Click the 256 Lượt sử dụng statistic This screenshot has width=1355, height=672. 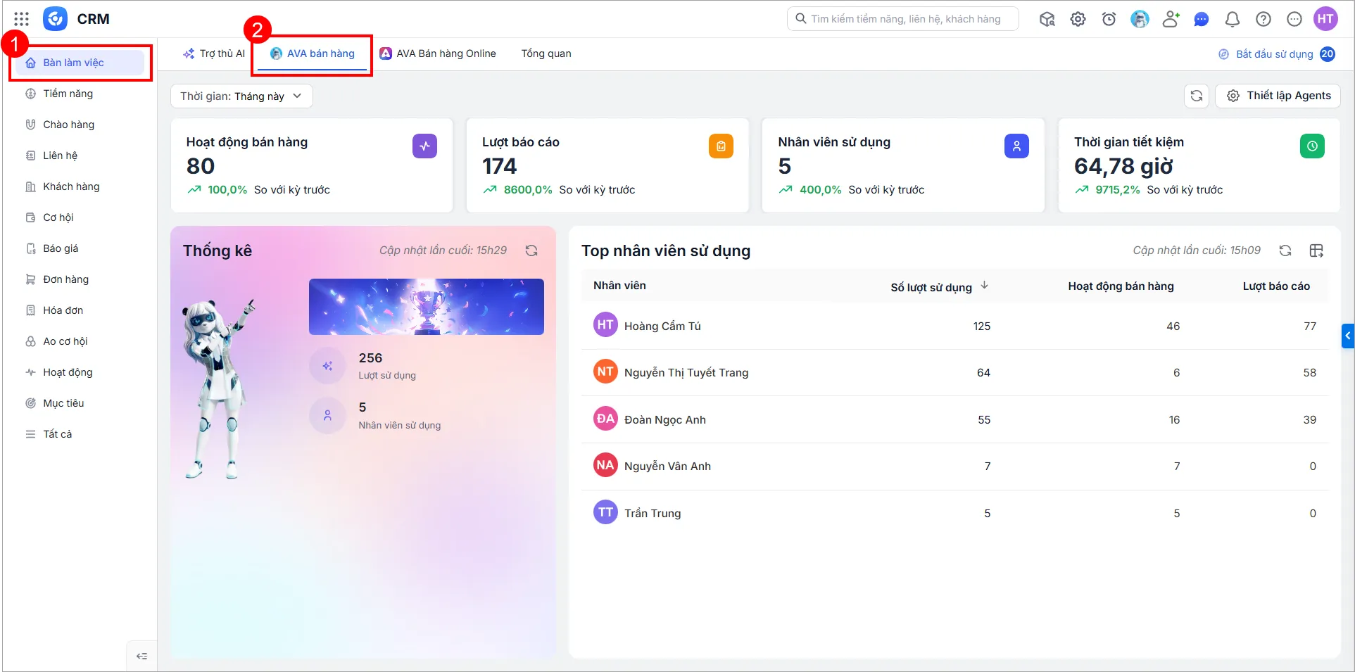(x=387, y=365)
